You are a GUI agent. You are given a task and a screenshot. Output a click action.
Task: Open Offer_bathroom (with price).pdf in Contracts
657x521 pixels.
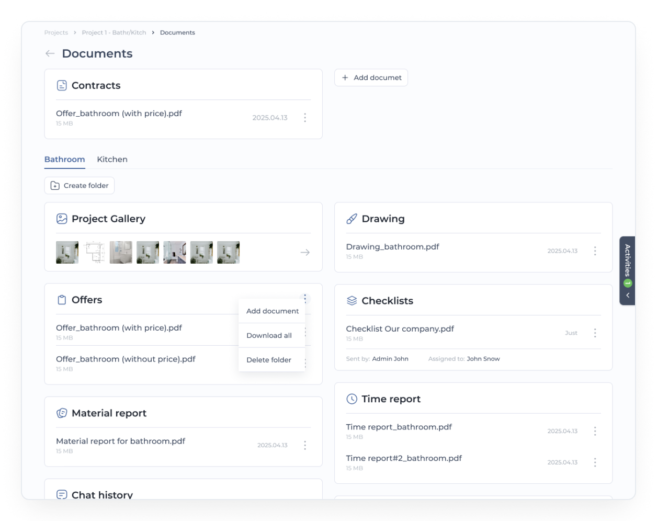point(119,114)
